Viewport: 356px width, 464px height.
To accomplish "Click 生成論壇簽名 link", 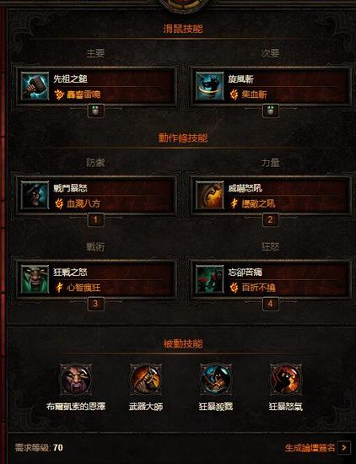I will [x=310, y=448].
